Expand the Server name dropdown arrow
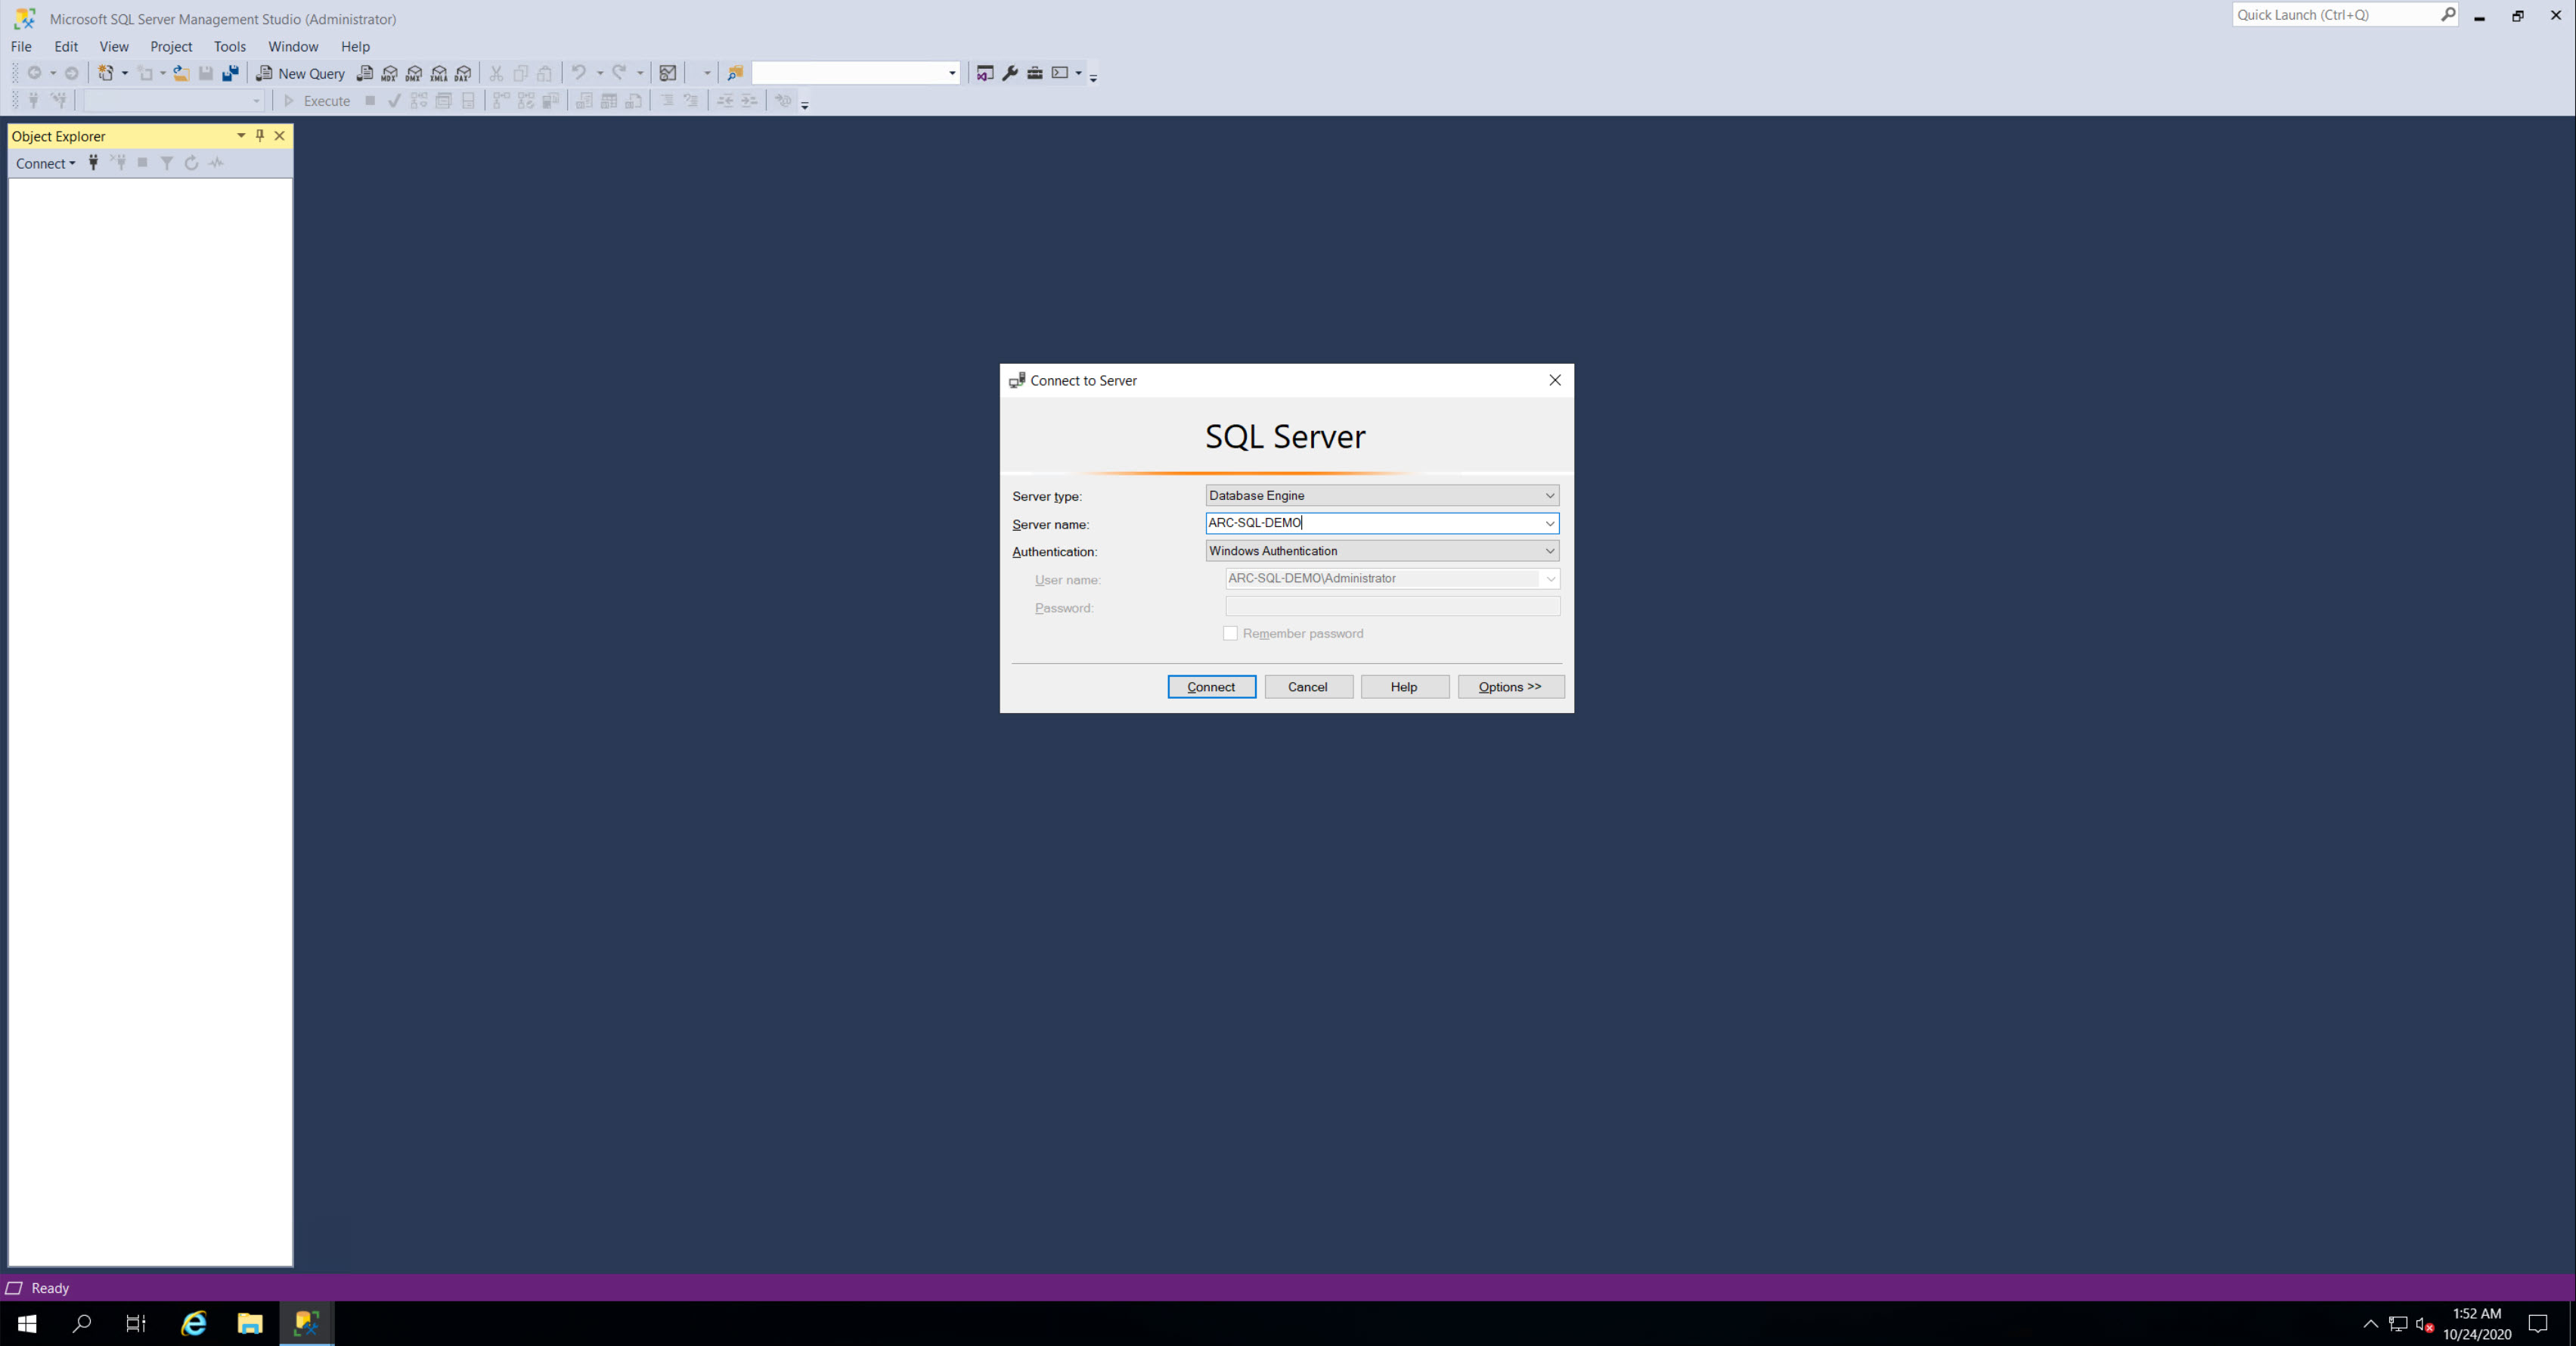Viewport: 2576px width, 1346px height. tap(1549, 523)
